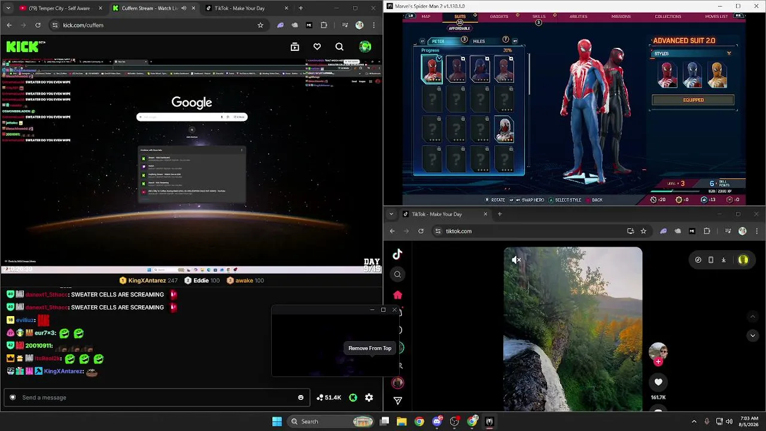Open File Explorer from the taskbar
766x431 pixels.
(x=402, y=421)
